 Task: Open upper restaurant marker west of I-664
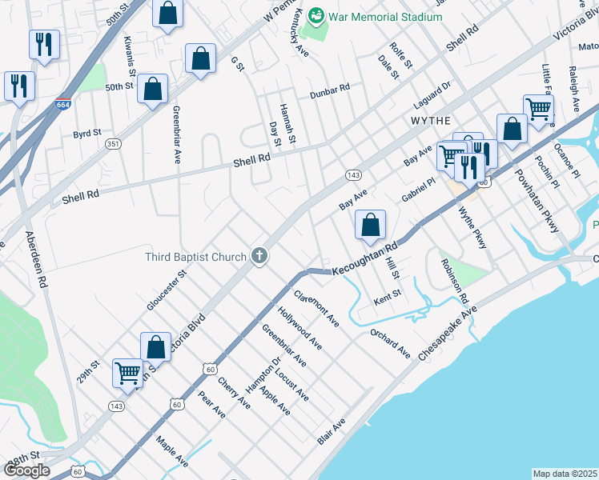(x=44, y=47)
